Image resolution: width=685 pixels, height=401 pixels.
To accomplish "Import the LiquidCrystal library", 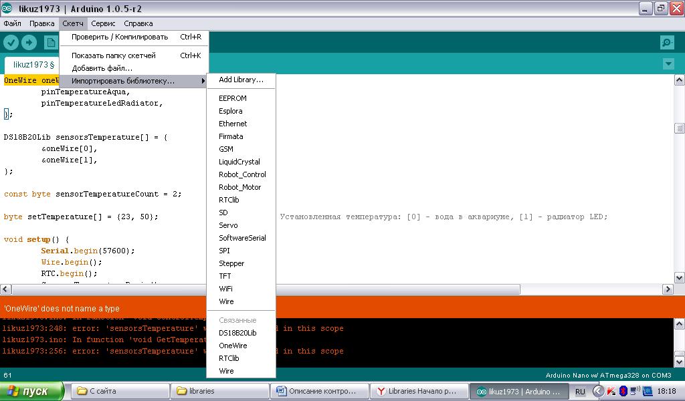I will pos(239,162).
